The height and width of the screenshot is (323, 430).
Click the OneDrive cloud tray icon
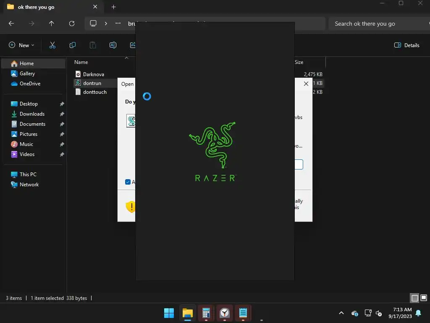(x=354, y=313)
